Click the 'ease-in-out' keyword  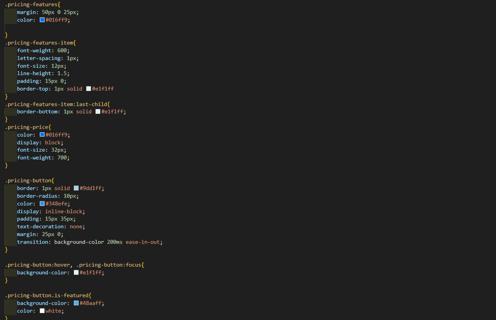pyautogui.click(x=143, y=242)
